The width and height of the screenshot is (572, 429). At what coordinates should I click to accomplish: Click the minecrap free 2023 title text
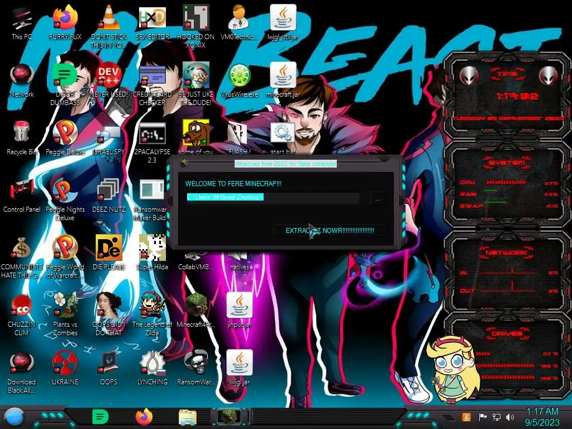coord(285,164)
